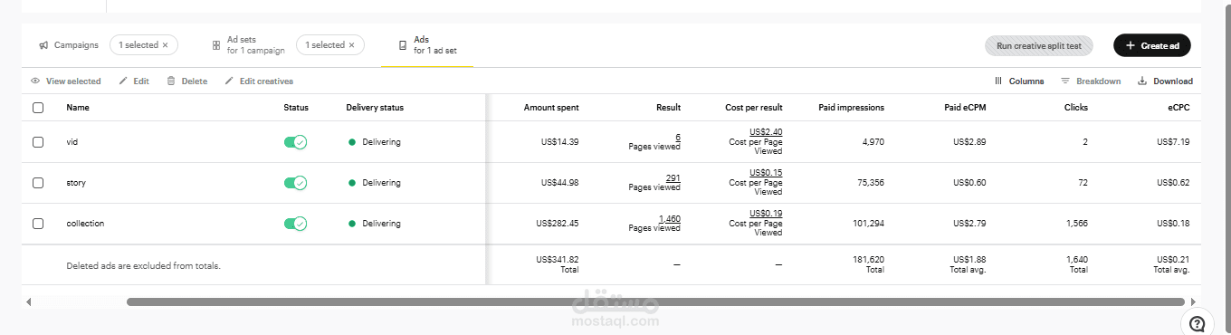Click the Ad sets grid icon
Screen dimensions: 1231x335
tap(216, 45)
